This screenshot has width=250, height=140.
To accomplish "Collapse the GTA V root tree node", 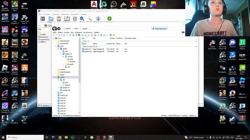I will tap(54, 38).
